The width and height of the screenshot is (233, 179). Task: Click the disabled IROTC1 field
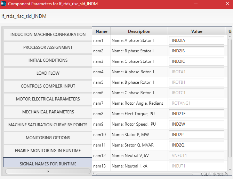tap(196, 93)
